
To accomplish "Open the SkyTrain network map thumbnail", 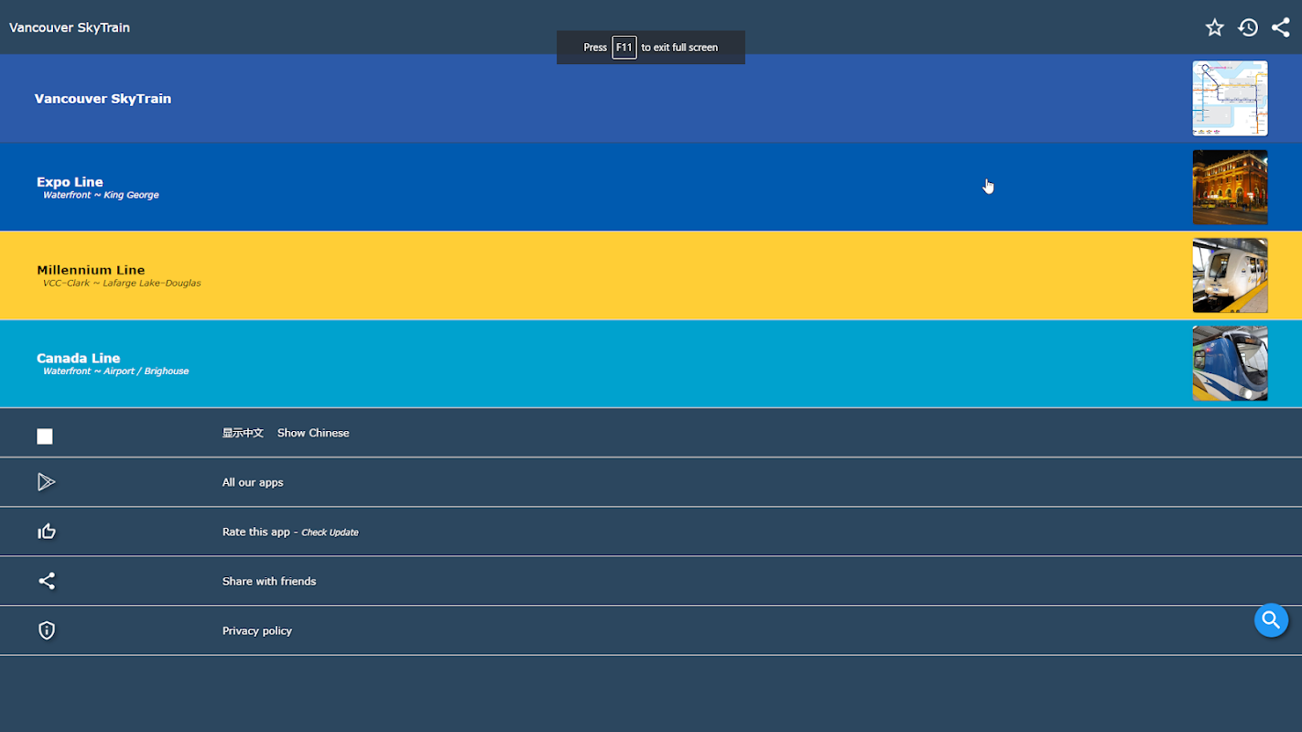I will tap(1230, 99).
